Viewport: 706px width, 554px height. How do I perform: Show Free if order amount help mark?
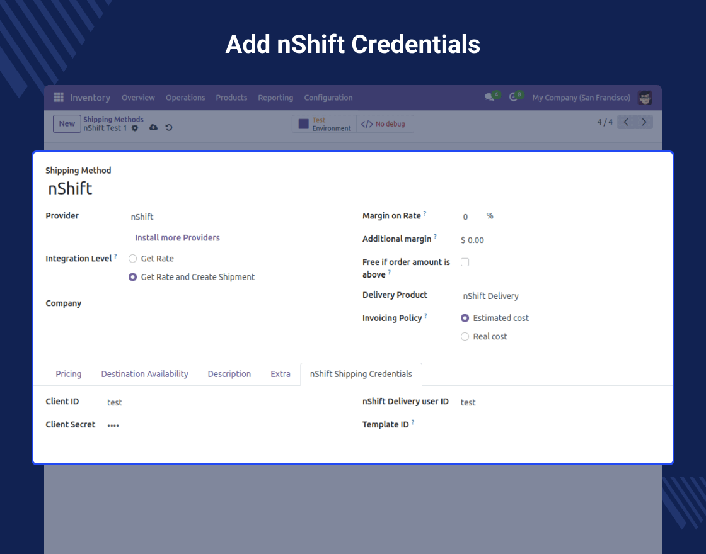click(389, 272)
